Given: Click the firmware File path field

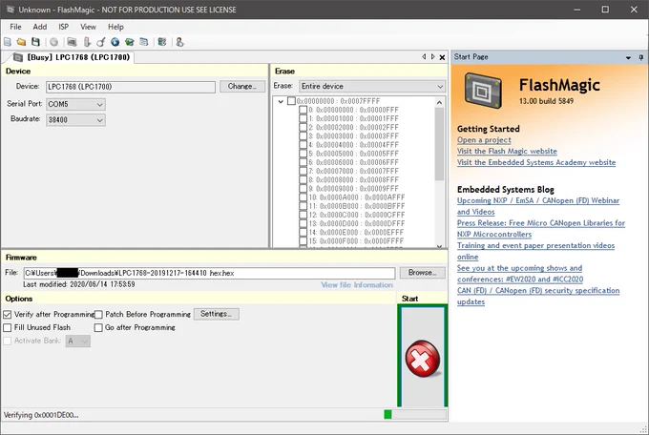Looking at the screenshot, I should (209, 273).
